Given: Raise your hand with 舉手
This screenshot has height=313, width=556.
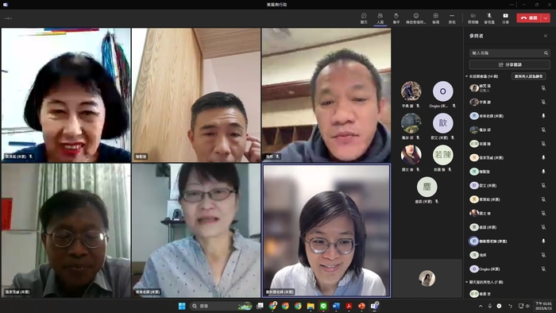Looking at the screenshot, I should click(x=396, y=18).
